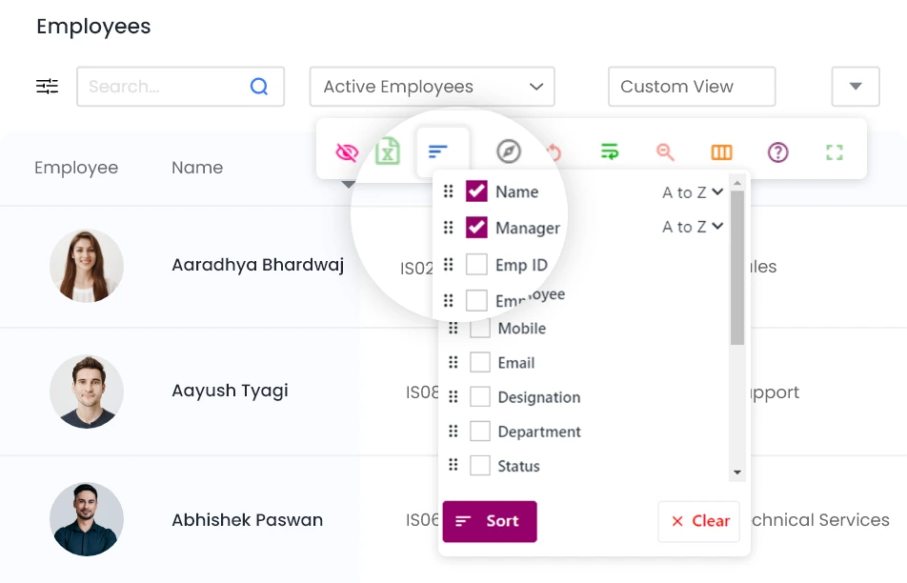Click the hide columns eye-slash icon
This screenshot has width=907, height=583.
(x=347, y=152)
